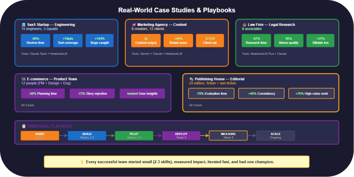Viewport: 354px width, 177px height.
Task: Select the 9.1/10 Client sat. metric
Action: [210, 40]
